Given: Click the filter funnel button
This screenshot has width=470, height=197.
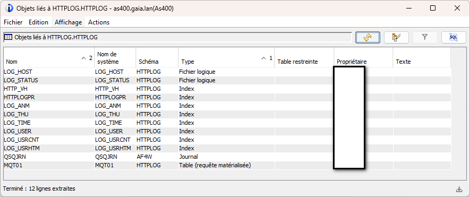Looking at the screenshot, I should point(425,38).
